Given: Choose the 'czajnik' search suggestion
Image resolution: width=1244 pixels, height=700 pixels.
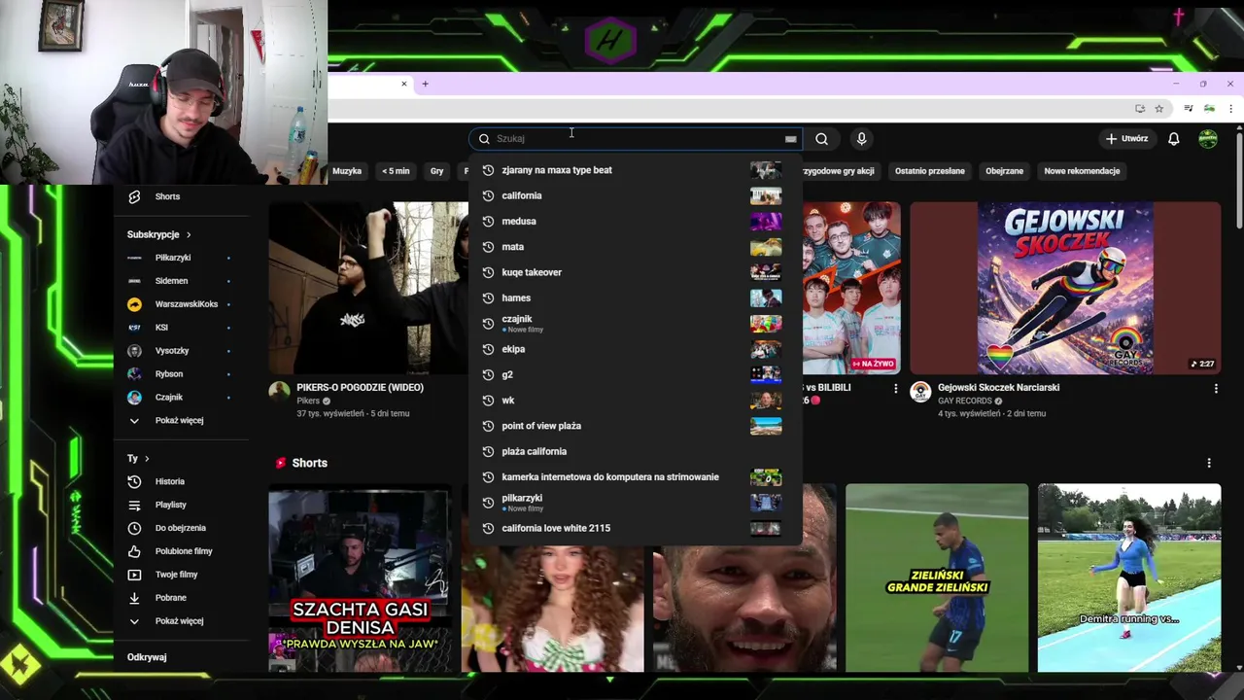Looking at the screenshot, I should (635, 324).
